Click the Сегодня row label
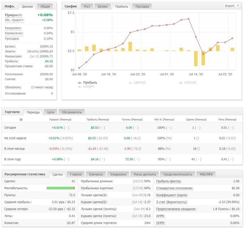 coord(10,127)
